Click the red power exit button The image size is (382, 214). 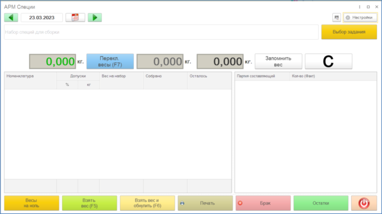tap(364, 203)
